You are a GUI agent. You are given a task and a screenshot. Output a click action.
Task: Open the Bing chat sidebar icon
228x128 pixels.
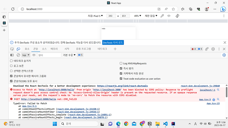[x=223, y=9]
